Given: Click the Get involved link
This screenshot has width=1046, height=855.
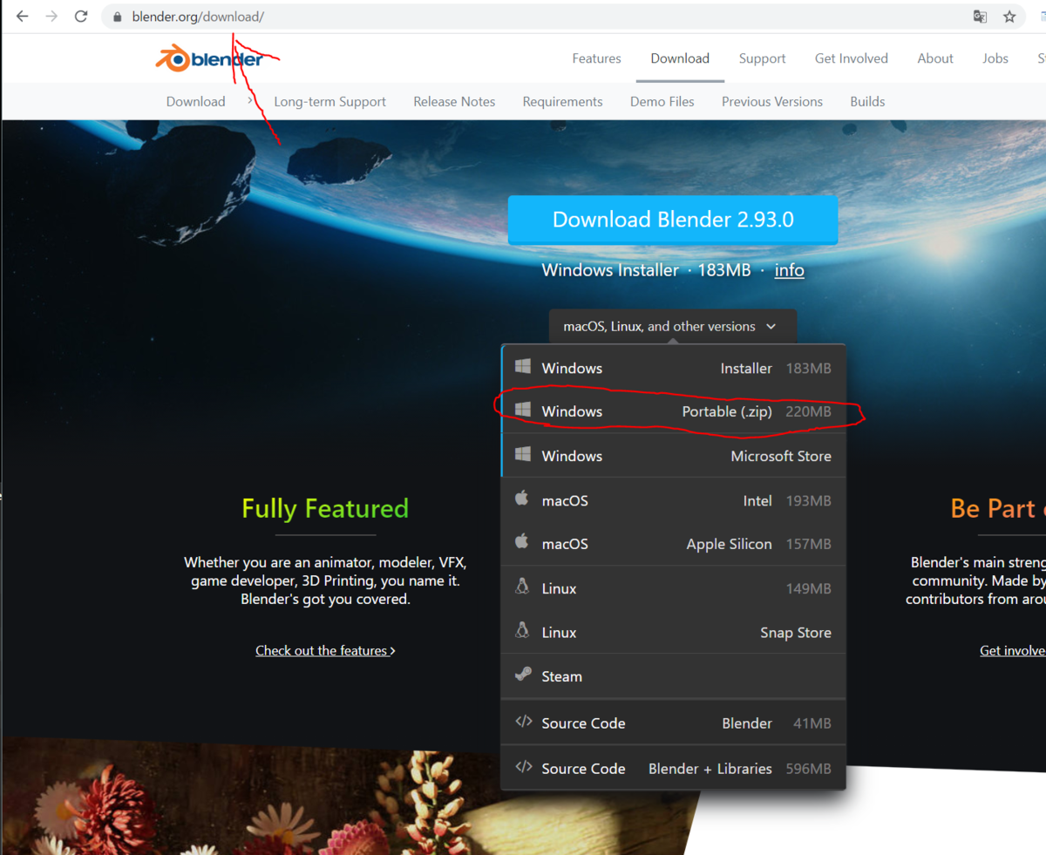Looking at the screenshot, I should [x=1012, y=650].
